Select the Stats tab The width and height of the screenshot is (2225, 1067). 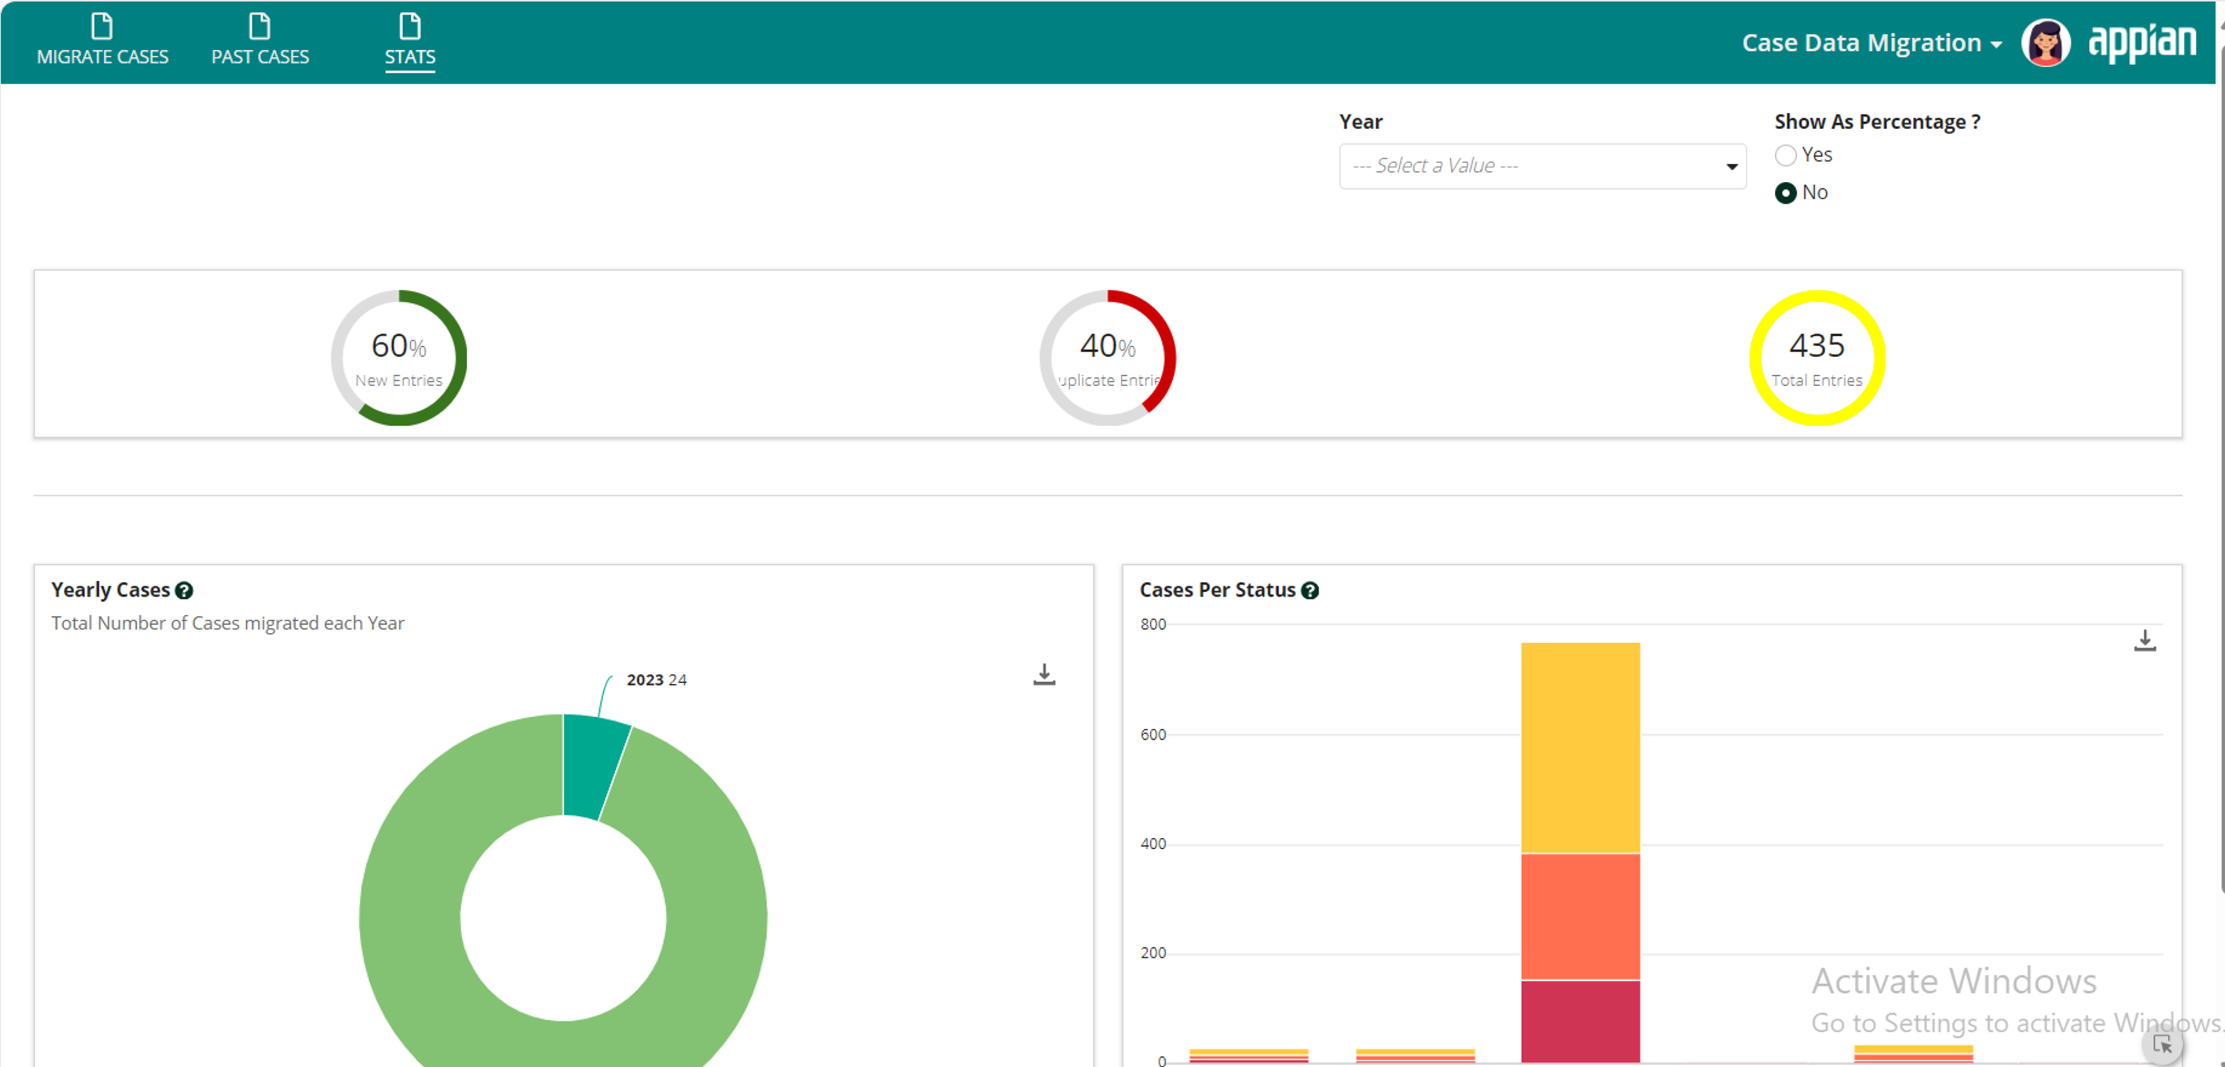pyautogui.click(x=410, y=41)
